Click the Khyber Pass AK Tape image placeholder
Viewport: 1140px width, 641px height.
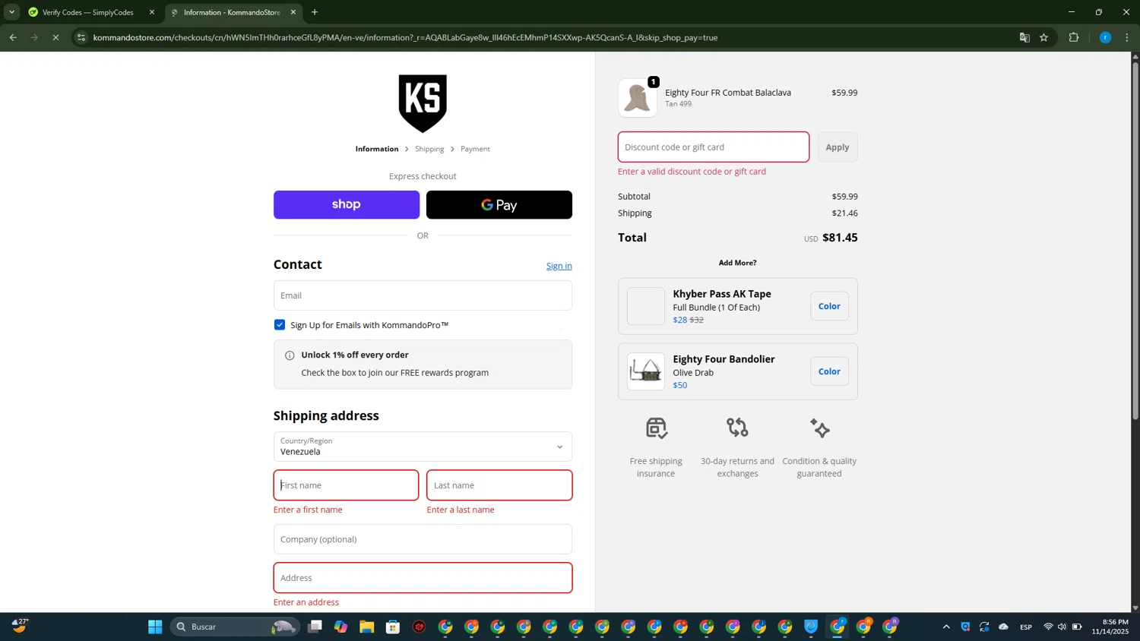pos(646,306)
